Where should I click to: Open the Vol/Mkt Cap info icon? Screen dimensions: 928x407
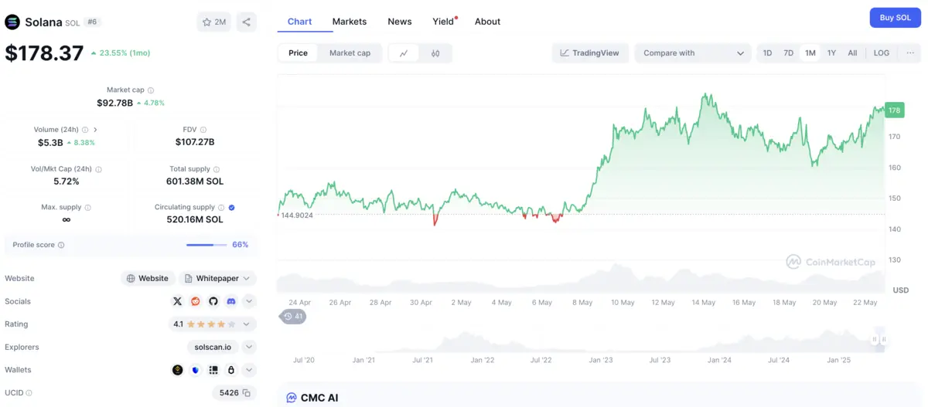[x=98, y=169]
